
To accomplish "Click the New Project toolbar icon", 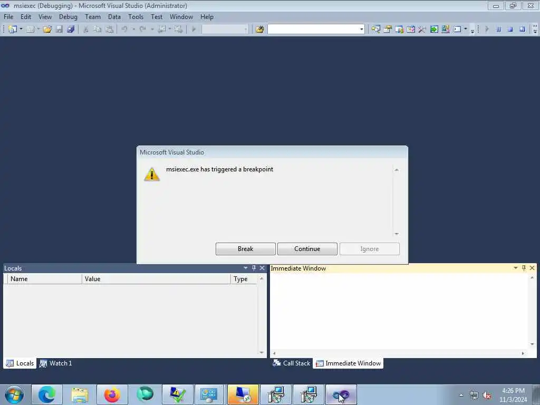I will tap(13, 30).
